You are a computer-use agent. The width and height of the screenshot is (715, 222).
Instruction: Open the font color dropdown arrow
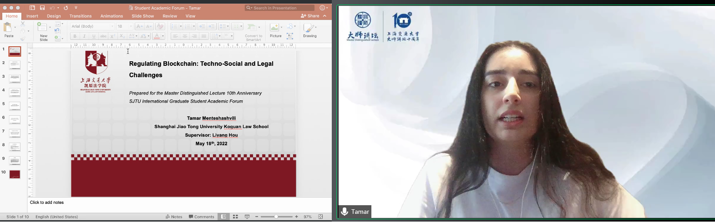[x=163, y=36]
